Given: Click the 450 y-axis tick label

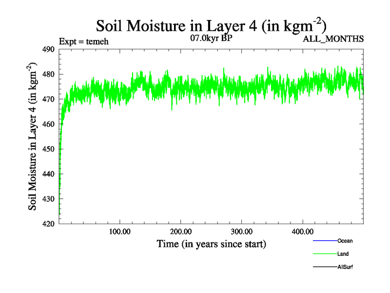Looking at the screenshot, I should click(x=49, y=149).
